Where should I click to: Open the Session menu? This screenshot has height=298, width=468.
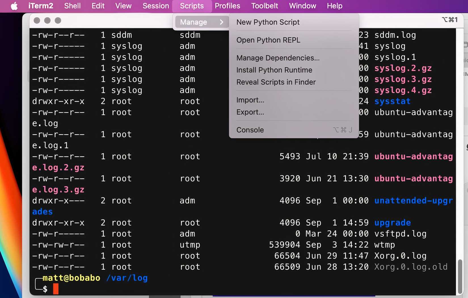tap(155, 6)
